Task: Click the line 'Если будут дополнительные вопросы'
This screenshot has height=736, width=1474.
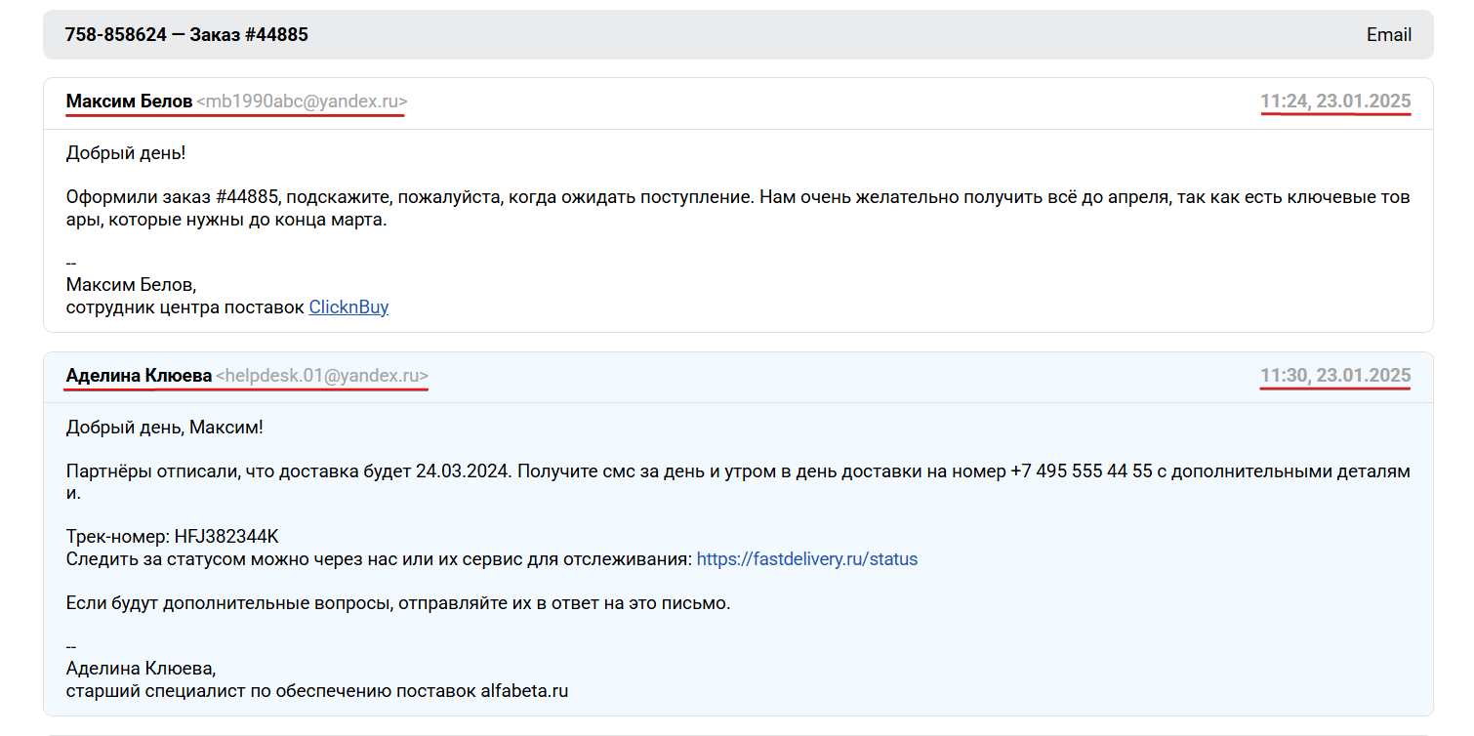Action: coord(398,602)
